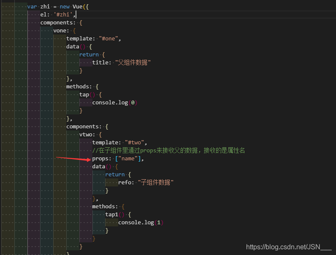Click the title key in vone data
336x255 pixels.
(x=100, y=63)
